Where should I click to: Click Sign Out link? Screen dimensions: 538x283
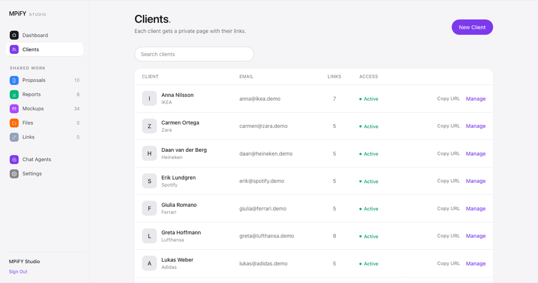click(18, 272)
